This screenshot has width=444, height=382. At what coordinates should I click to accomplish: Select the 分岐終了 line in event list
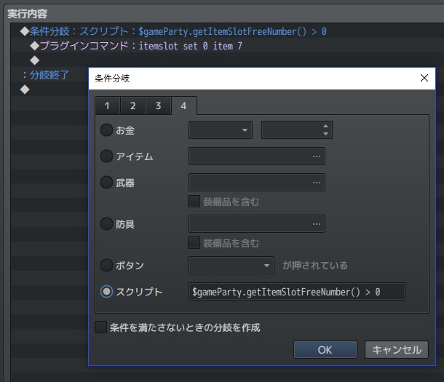click(x=49, y=75)
